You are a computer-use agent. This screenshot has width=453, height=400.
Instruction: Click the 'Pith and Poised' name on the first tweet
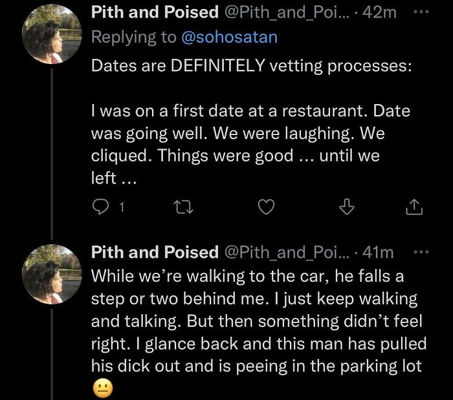coord(154,12)
